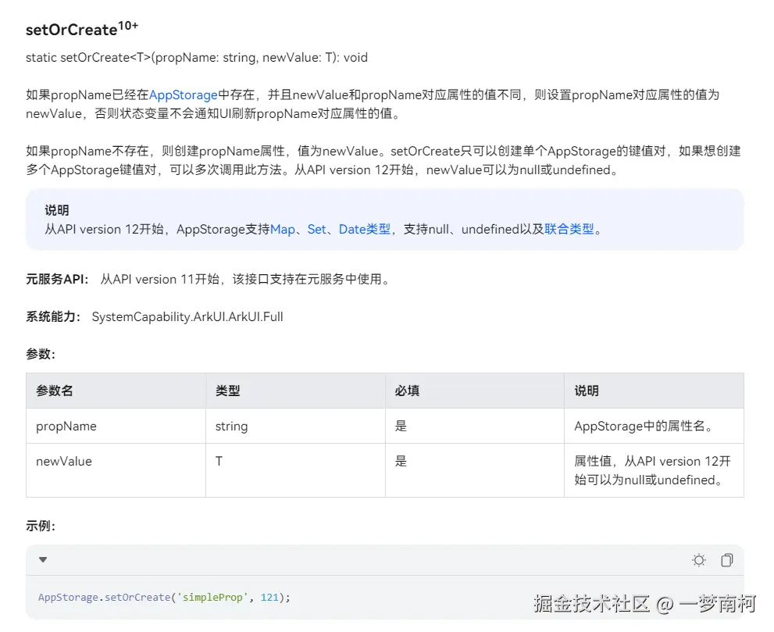774x632 pixels.
Task: Click the 是 cell in newValue row
Action: (x=474, y=470)
